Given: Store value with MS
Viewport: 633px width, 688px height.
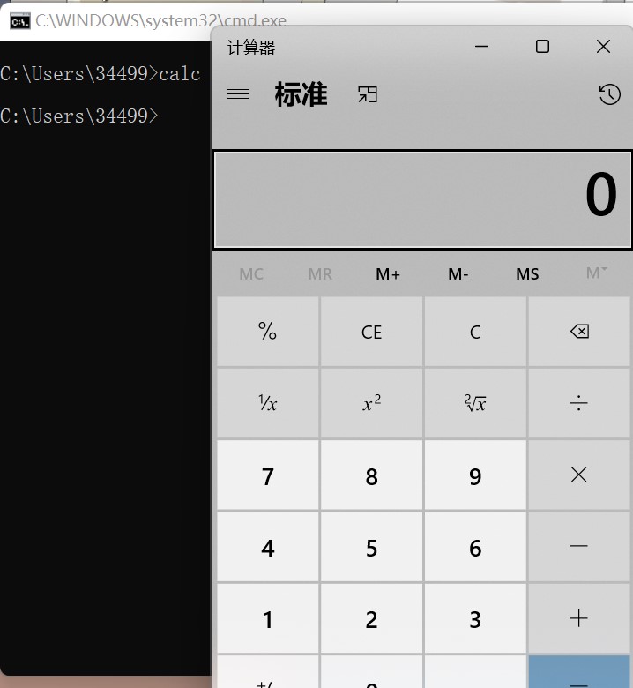Looking at the screenshot, I should (x=527, y=273).
